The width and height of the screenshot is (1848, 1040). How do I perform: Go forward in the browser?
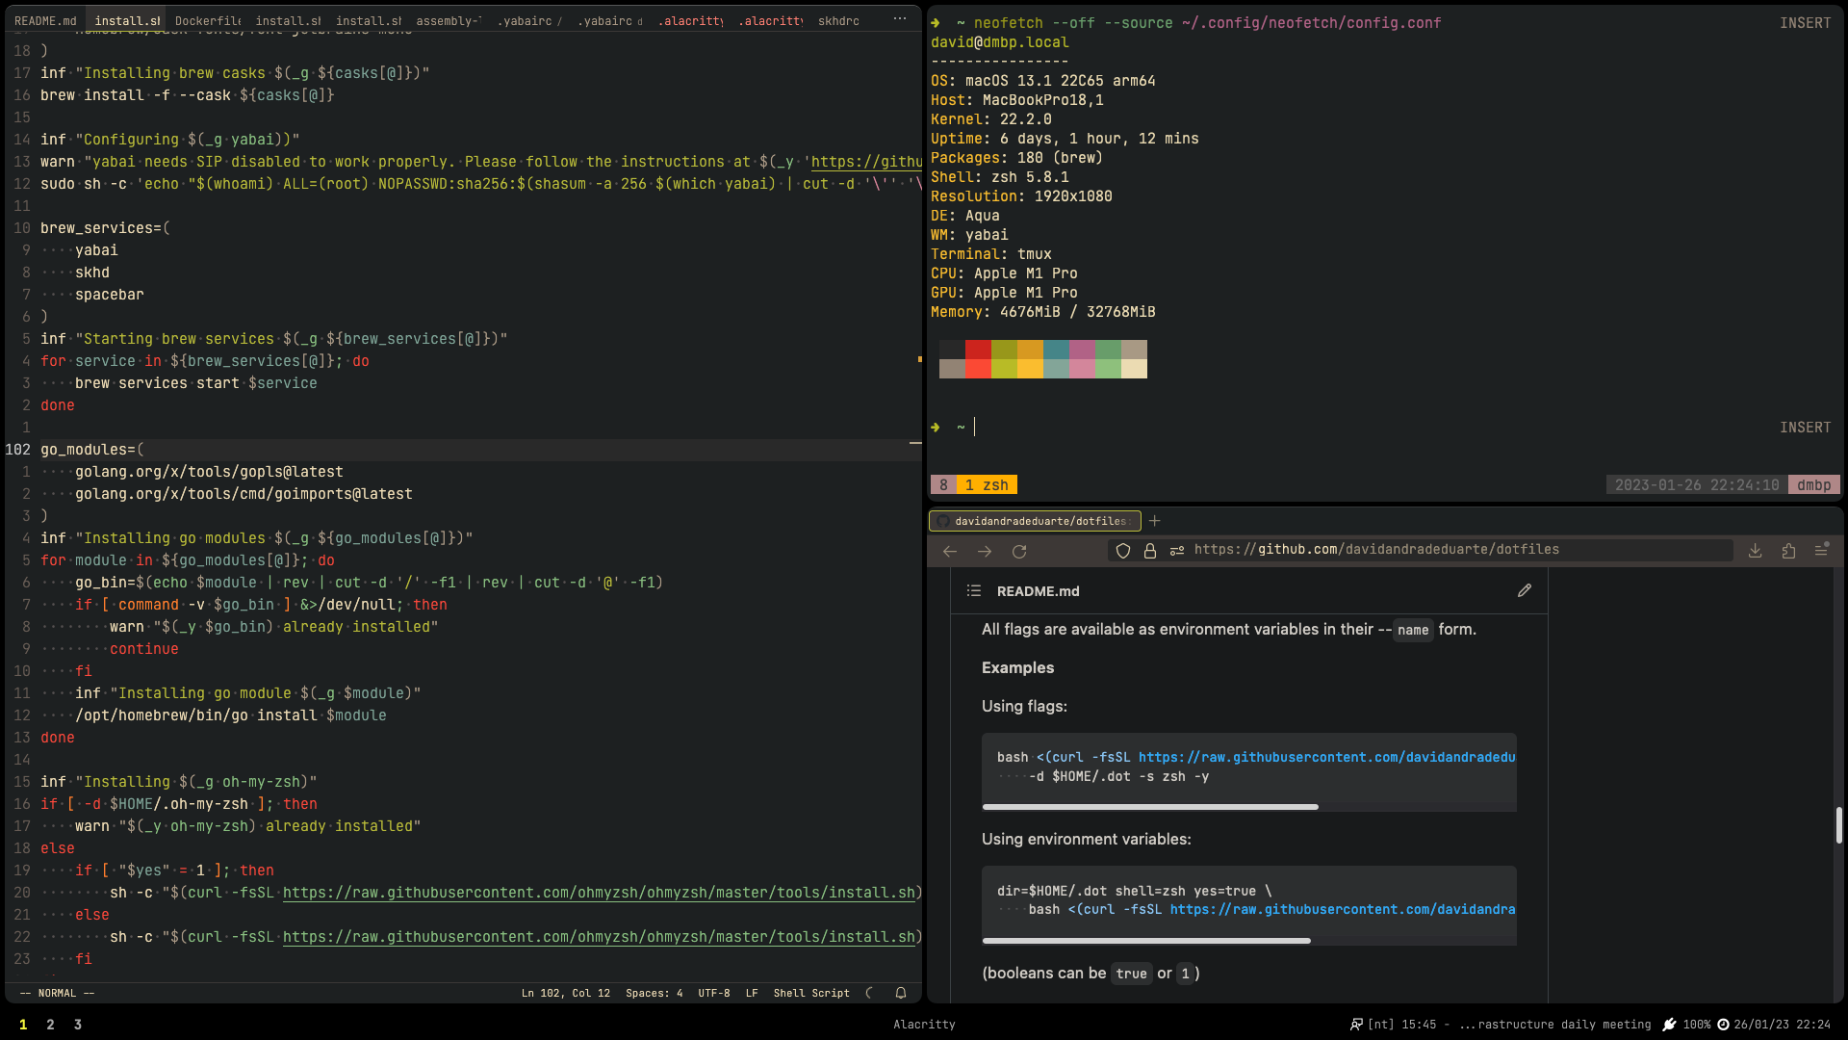pyautogui.click(x=985, y=551)
